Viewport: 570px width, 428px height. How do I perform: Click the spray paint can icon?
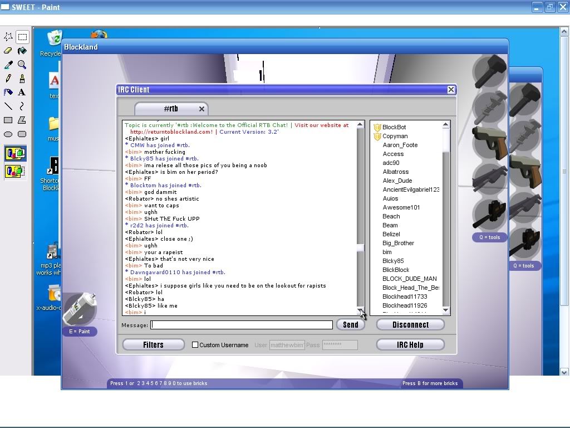tap(80, 309)
